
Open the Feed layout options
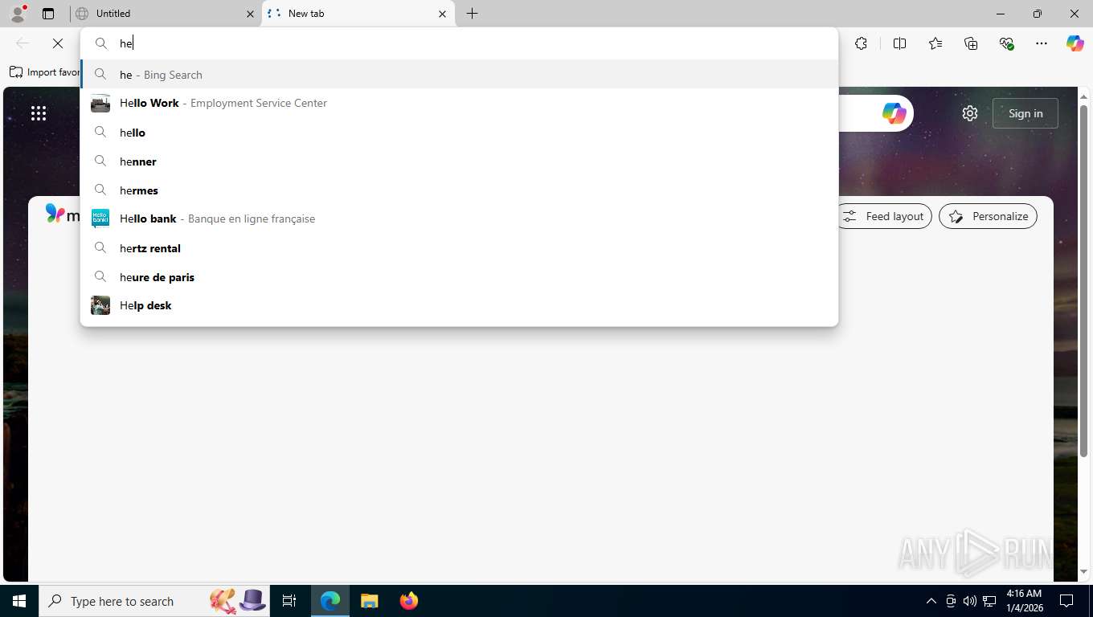pos(884,216)
